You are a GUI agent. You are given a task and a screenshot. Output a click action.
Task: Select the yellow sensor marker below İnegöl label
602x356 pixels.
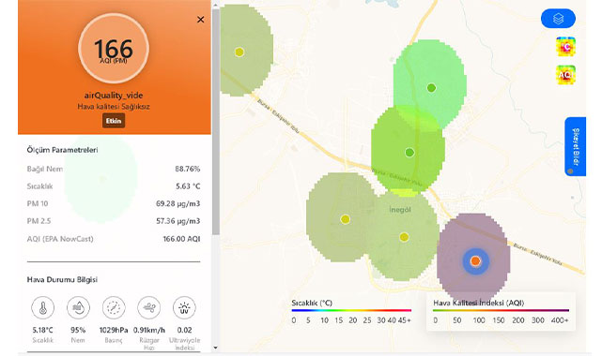coord(404,237)
